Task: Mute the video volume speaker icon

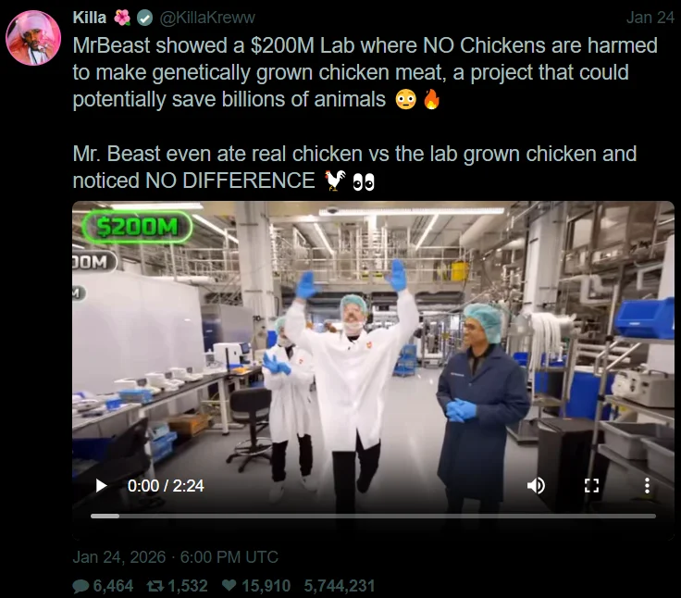Action: 537,485
